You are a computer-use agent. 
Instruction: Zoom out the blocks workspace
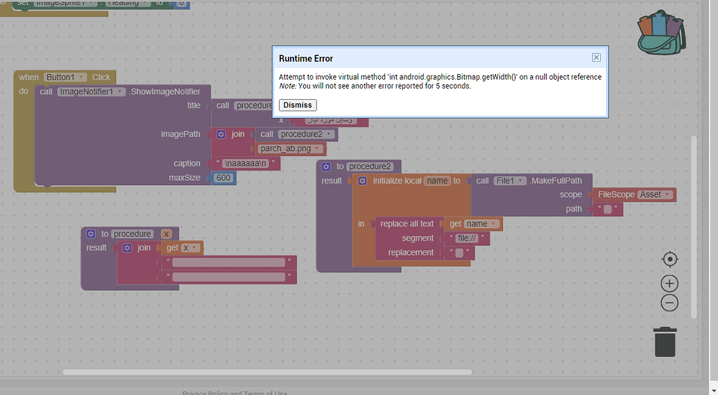pos(669,303)
